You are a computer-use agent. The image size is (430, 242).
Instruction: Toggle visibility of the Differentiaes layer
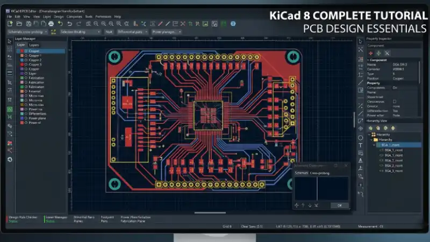tap(26, 114)
